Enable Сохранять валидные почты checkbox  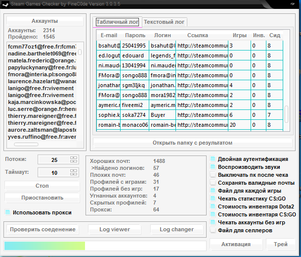point(213,183)
